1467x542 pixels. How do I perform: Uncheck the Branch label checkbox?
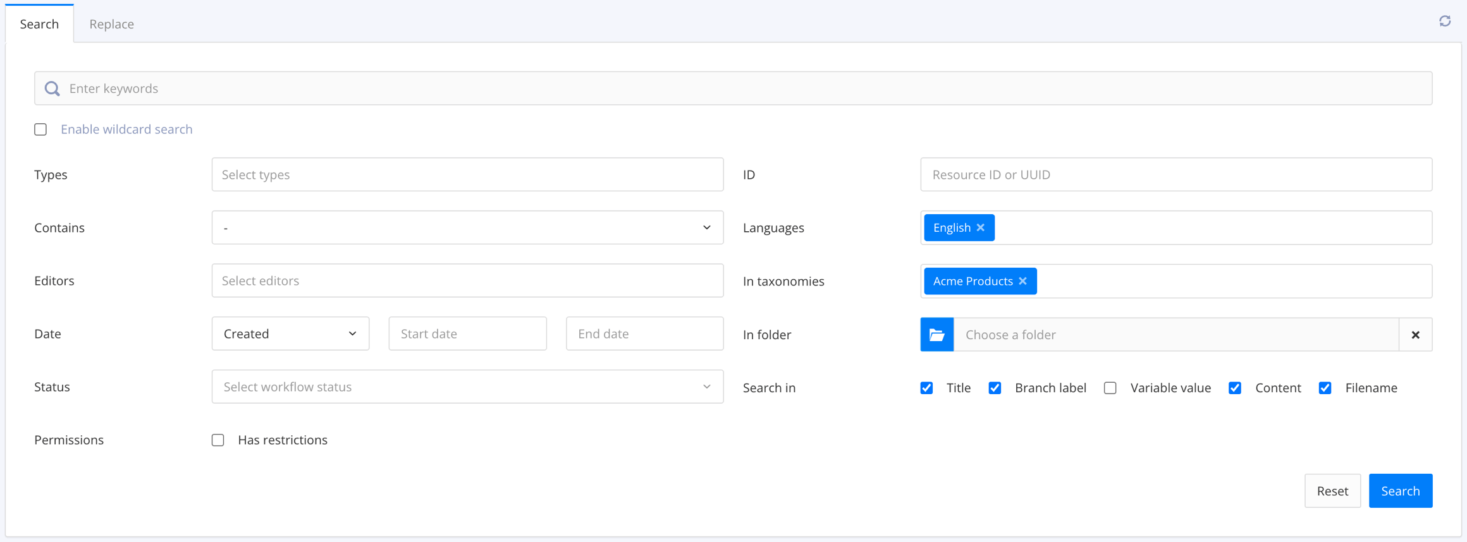(x=995, y=388)
